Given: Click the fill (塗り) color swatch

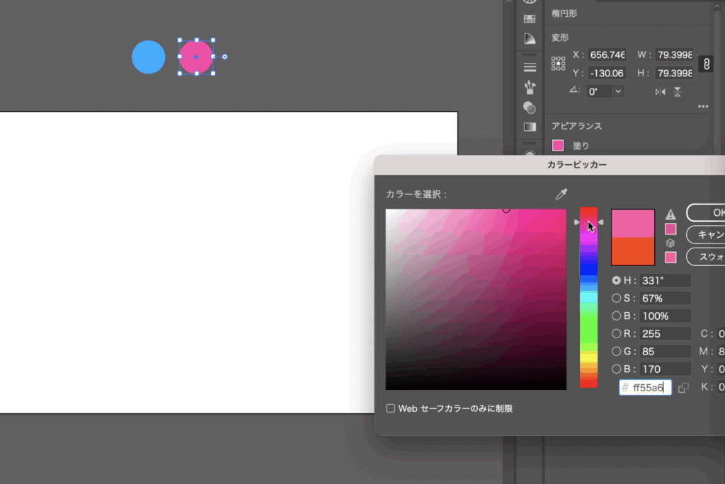Looking at the screenshot, I should 558,146.
